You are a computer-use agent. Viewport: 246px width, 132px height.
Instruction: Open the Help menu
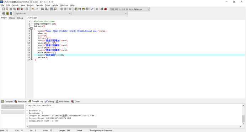tap(72, 5)
